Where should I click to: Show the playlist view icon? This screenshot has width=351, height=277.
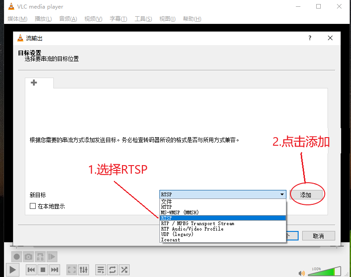(101, 270)
